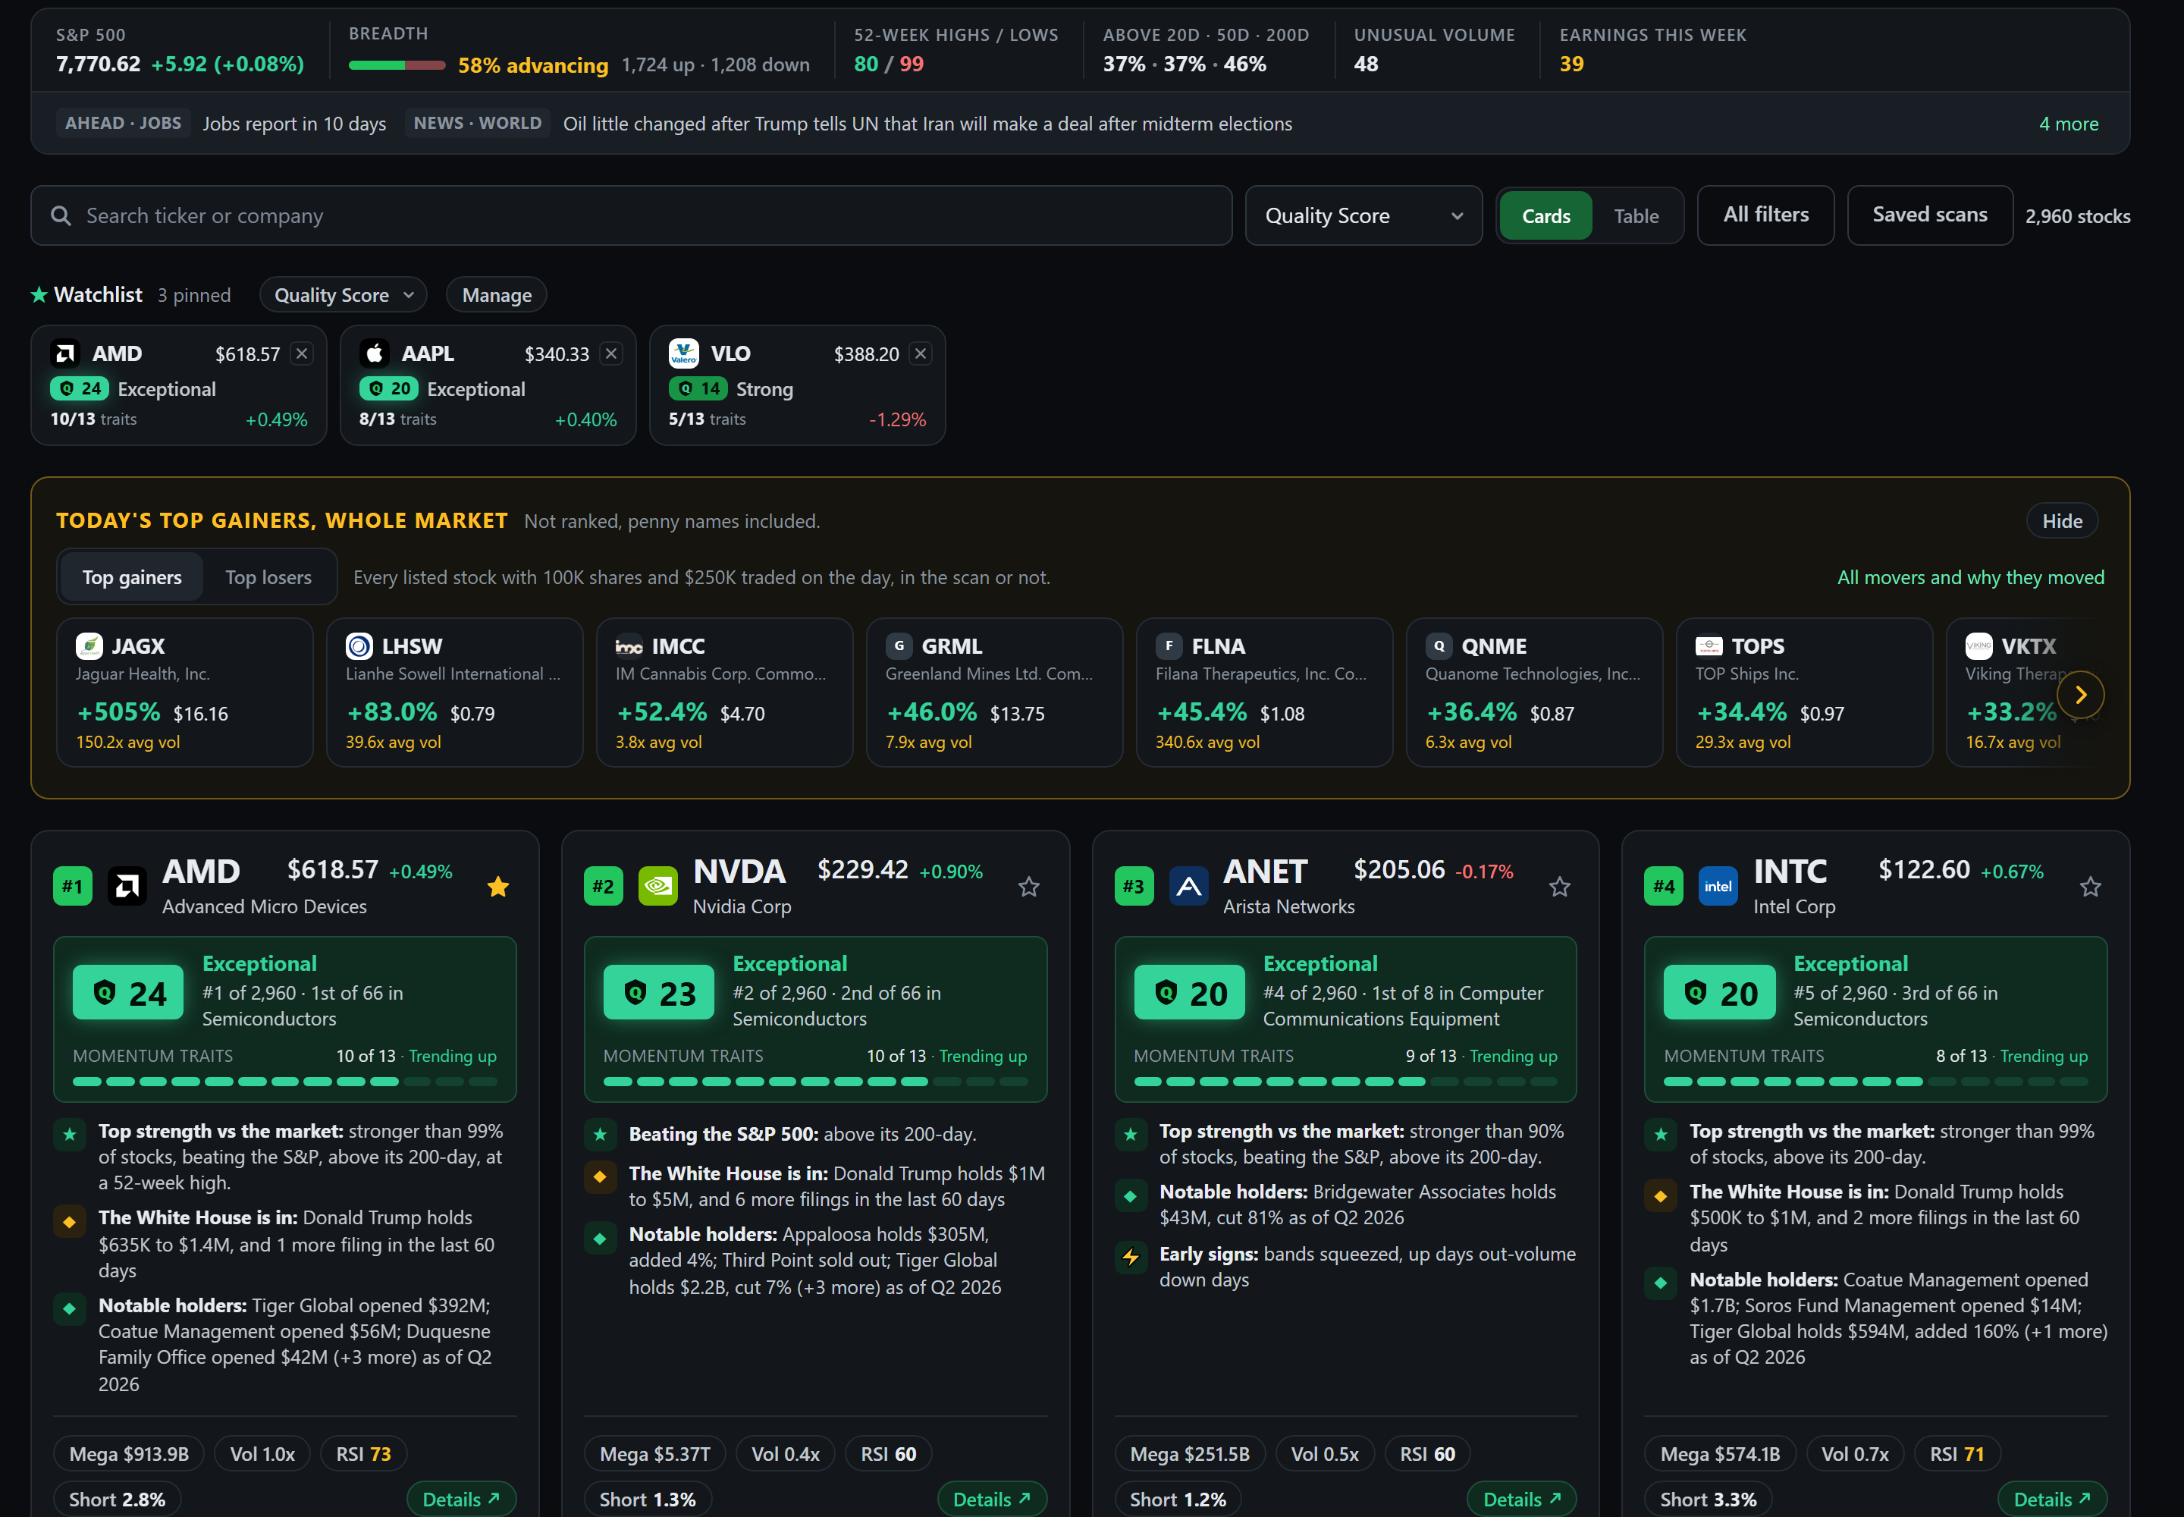Click the GRML letter icon
The height and width of the screenshot is (1517, 2184).
(x=899, y=646)
